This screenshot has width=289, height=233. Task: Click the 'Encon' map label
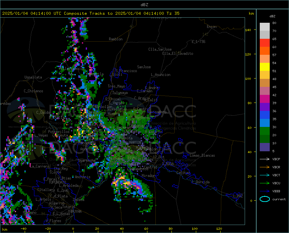click(212, 27)
